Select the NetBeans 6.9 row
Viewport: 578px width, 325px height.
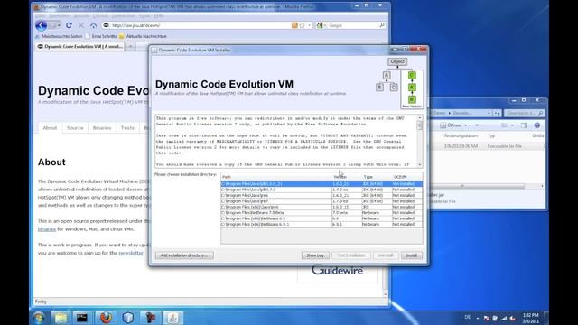click(322, 218)
